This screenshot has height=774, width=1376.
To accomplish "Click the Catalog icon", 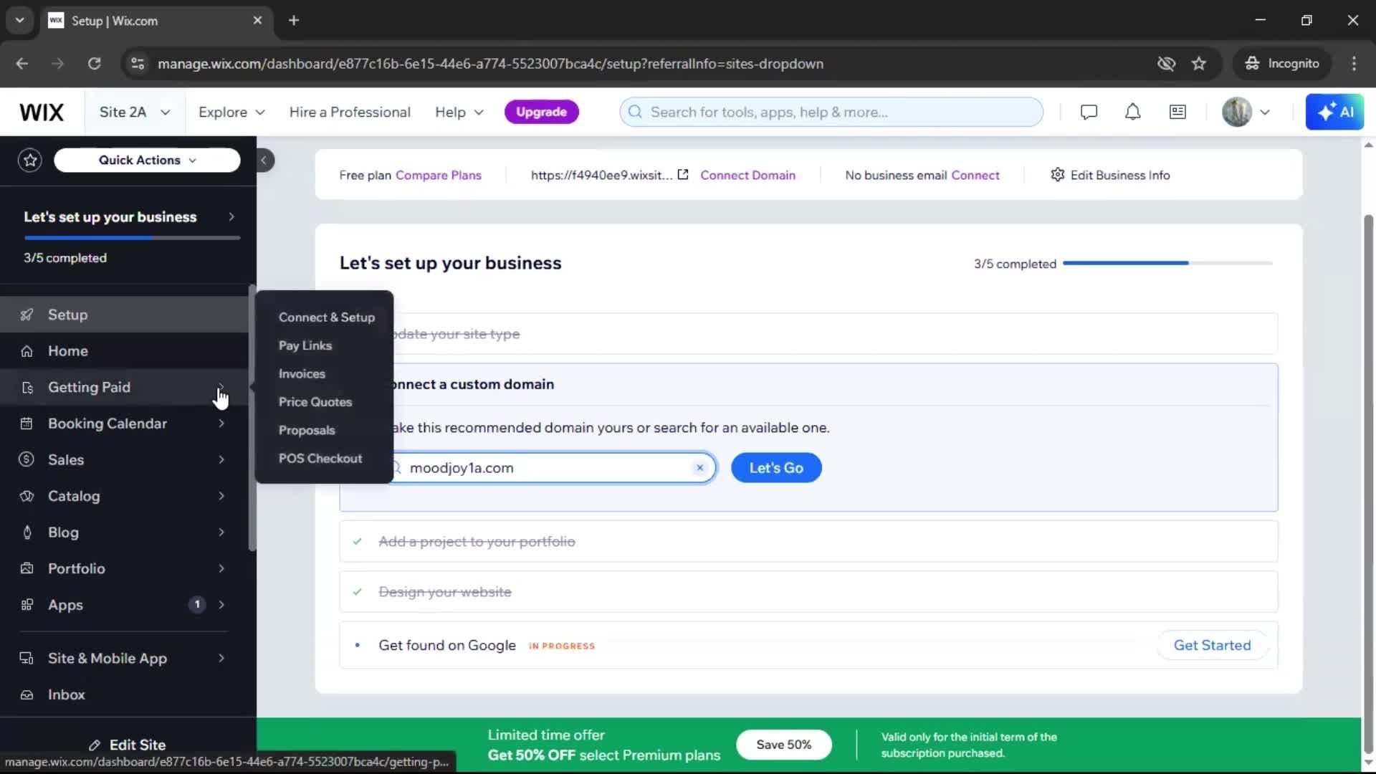I will tap(27, 496).
